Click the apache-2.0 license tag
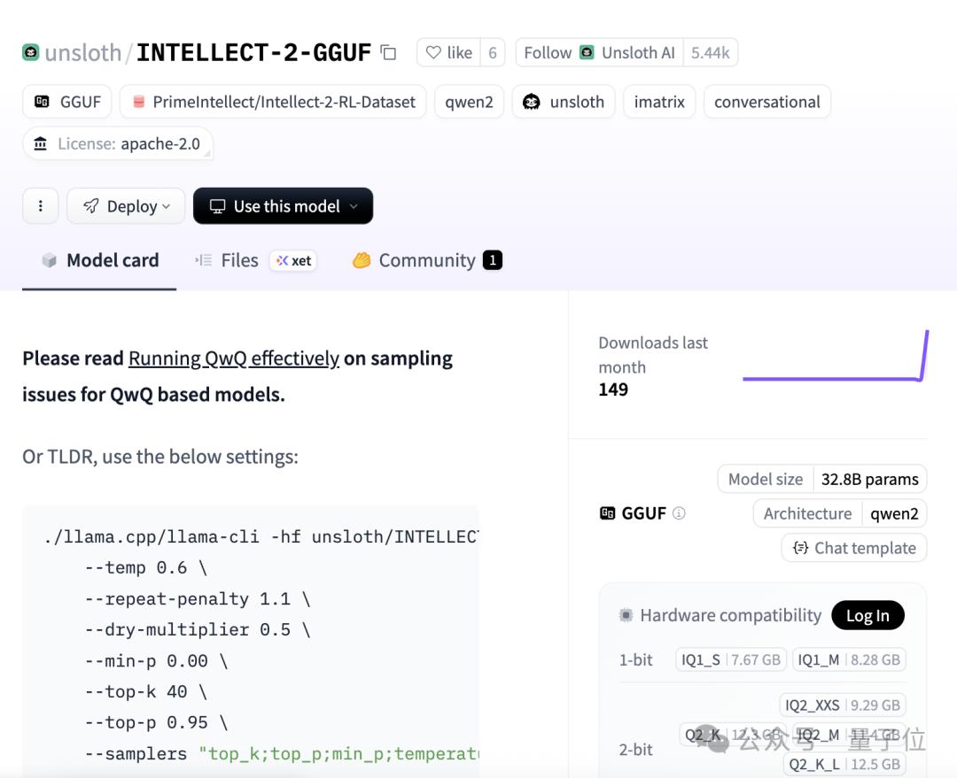 pos(118,143)
